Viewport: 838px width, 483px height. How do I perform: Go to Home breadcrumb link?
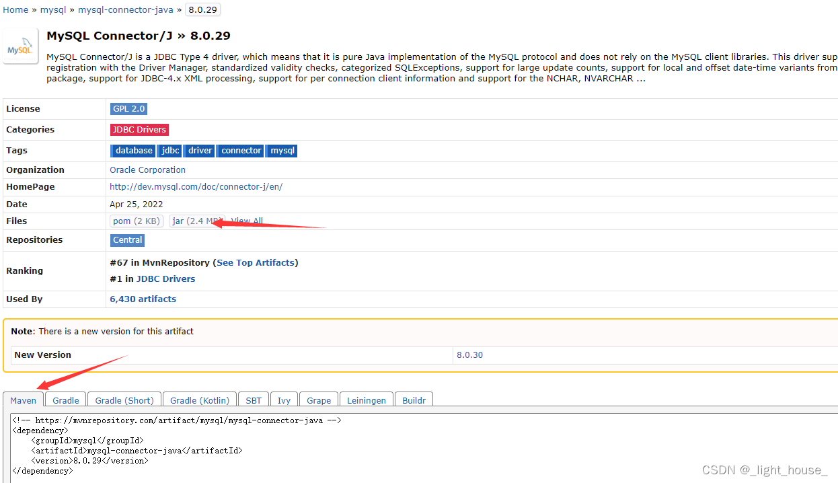(15, 9)
